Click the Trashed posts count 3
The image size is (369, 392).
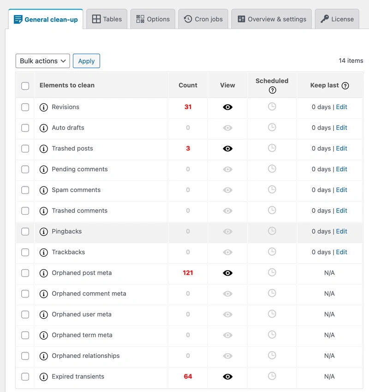188,149
